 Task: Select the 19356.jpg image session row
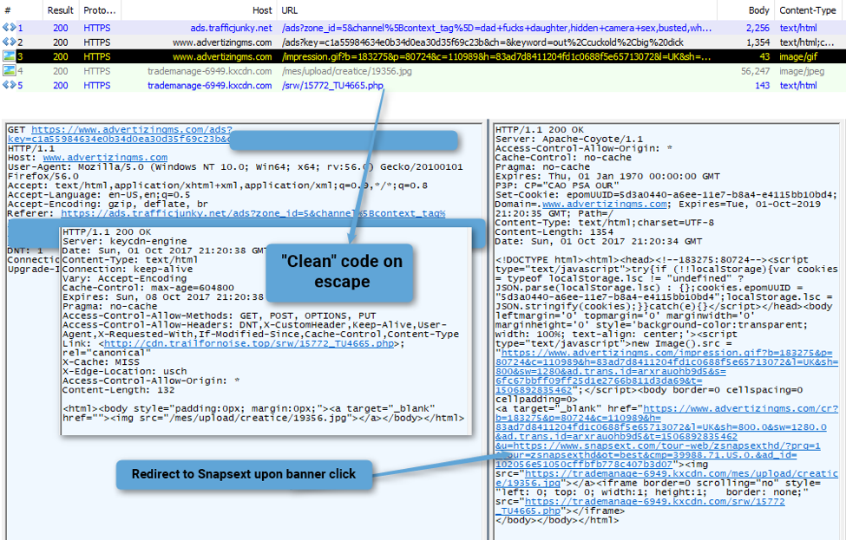(x=423, y=70)
